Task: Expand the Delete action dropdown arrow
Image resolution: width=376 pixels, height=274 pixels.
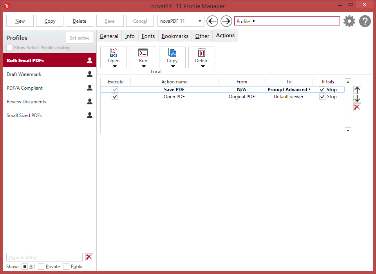Action: (202, 67)
